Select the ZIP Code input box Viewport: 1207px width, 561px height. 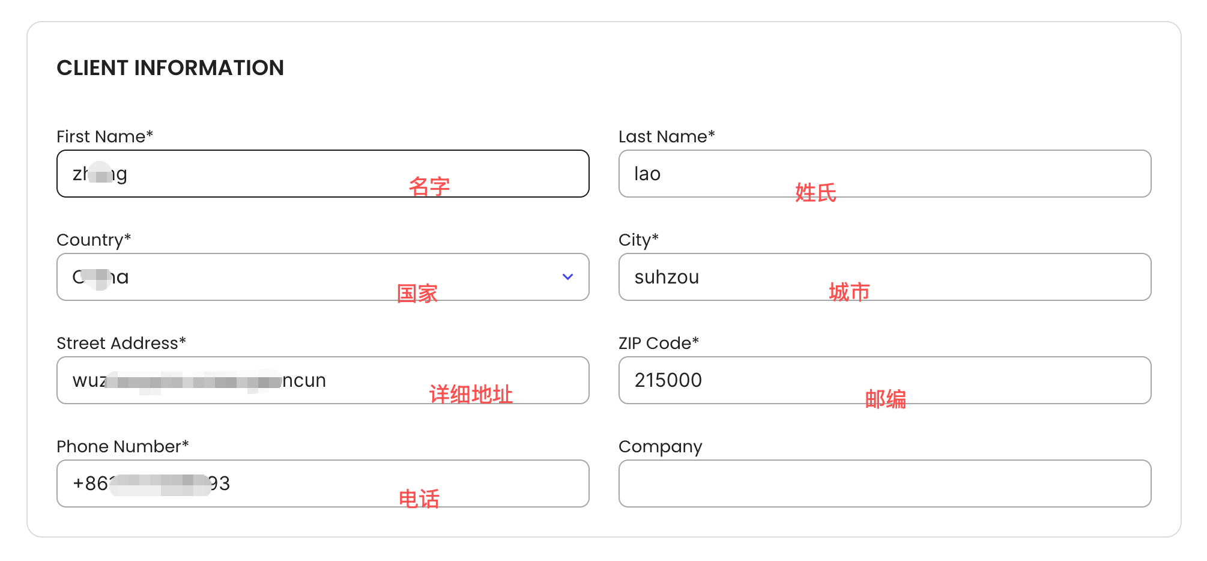884,380
